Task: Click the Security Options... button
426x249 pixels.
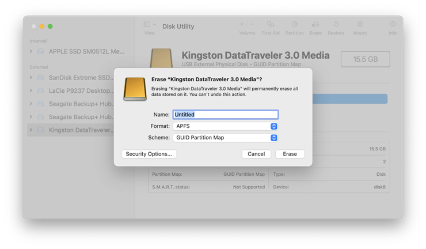Action: pyautogui.click(x=149, y=154)
